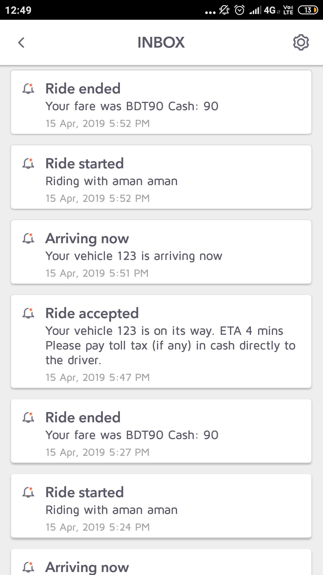This screenshot has height=575, width=323.
Task: Tap the INBOX header title
Action: [x=161, y=43]
